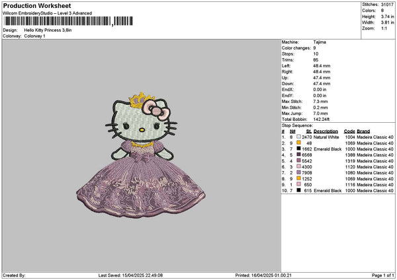Screen dimensions: 397x280
Task: Click the Height value "3.74 in"
Action: click(x=387, y=17)
